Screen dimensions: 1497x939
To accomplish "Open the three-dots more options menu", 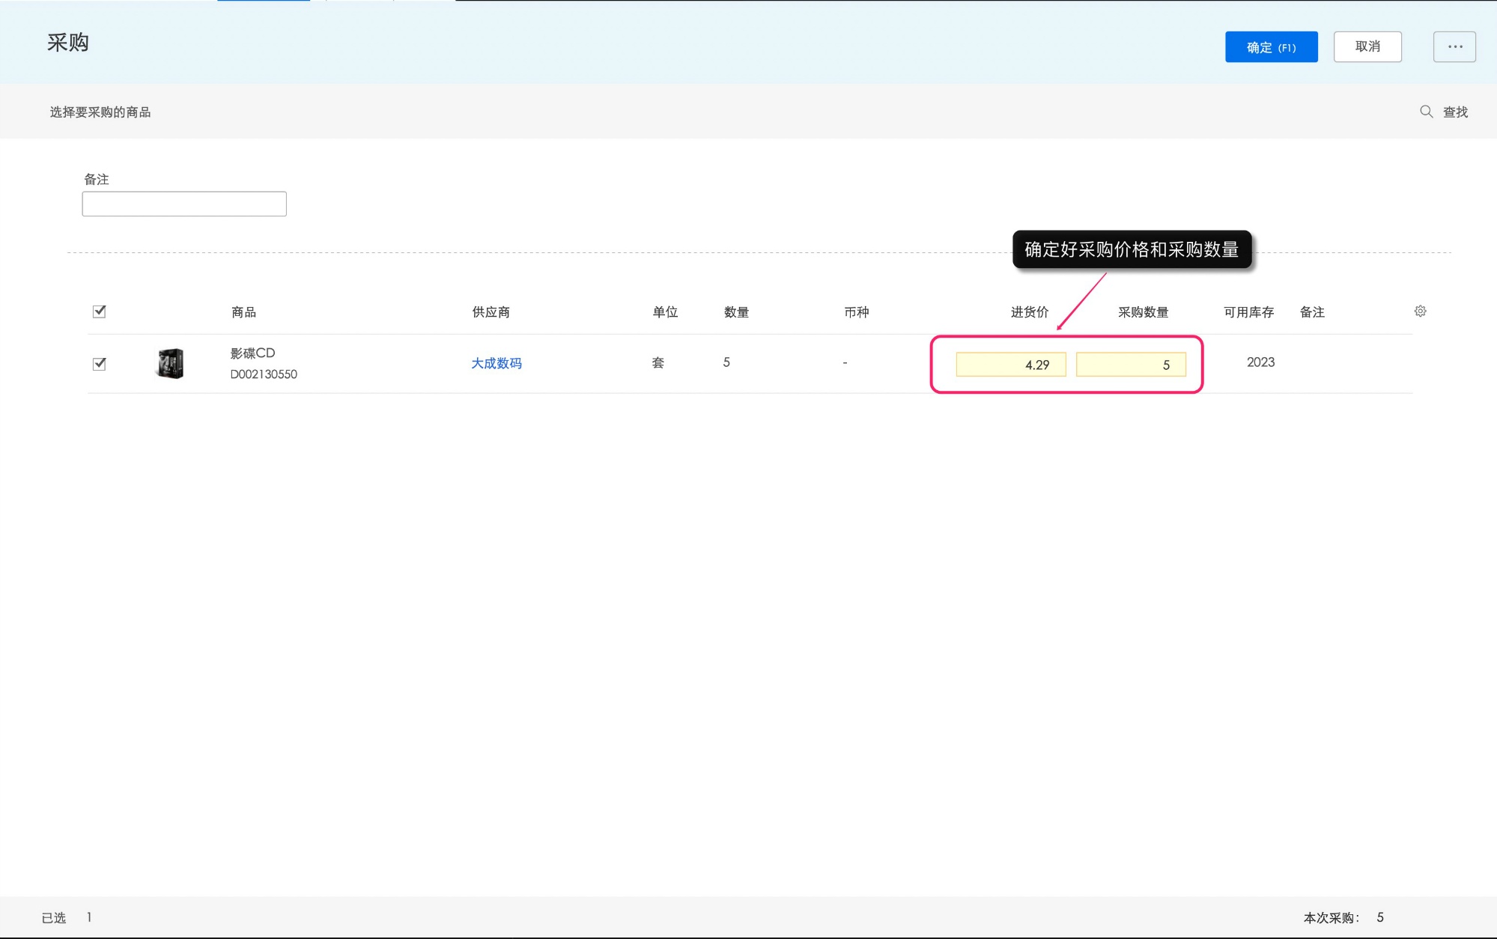I will (x=1454, y=46).
